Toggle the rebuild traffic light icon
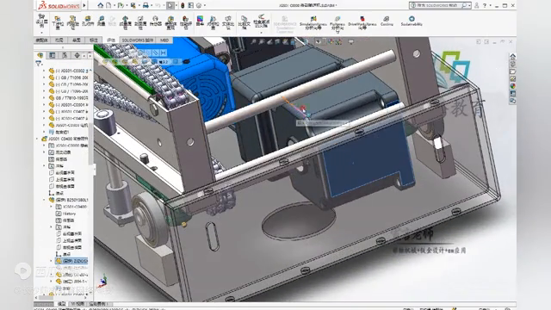The image size is (551, 310). [183, 5]
